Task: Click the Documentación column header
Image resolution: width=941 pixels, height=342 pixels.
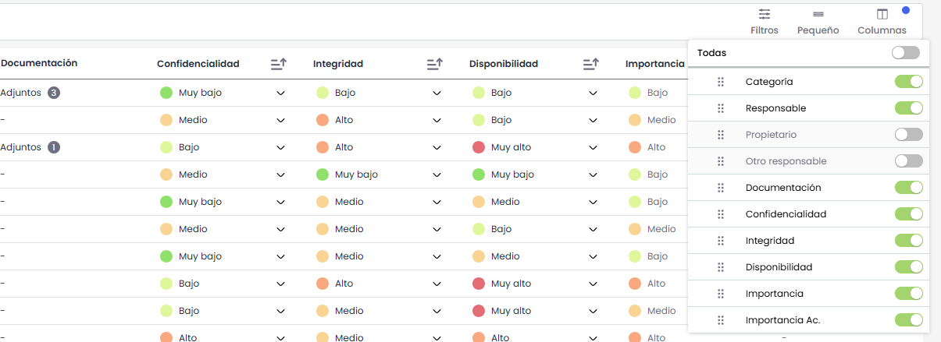Action: point(39,63)
